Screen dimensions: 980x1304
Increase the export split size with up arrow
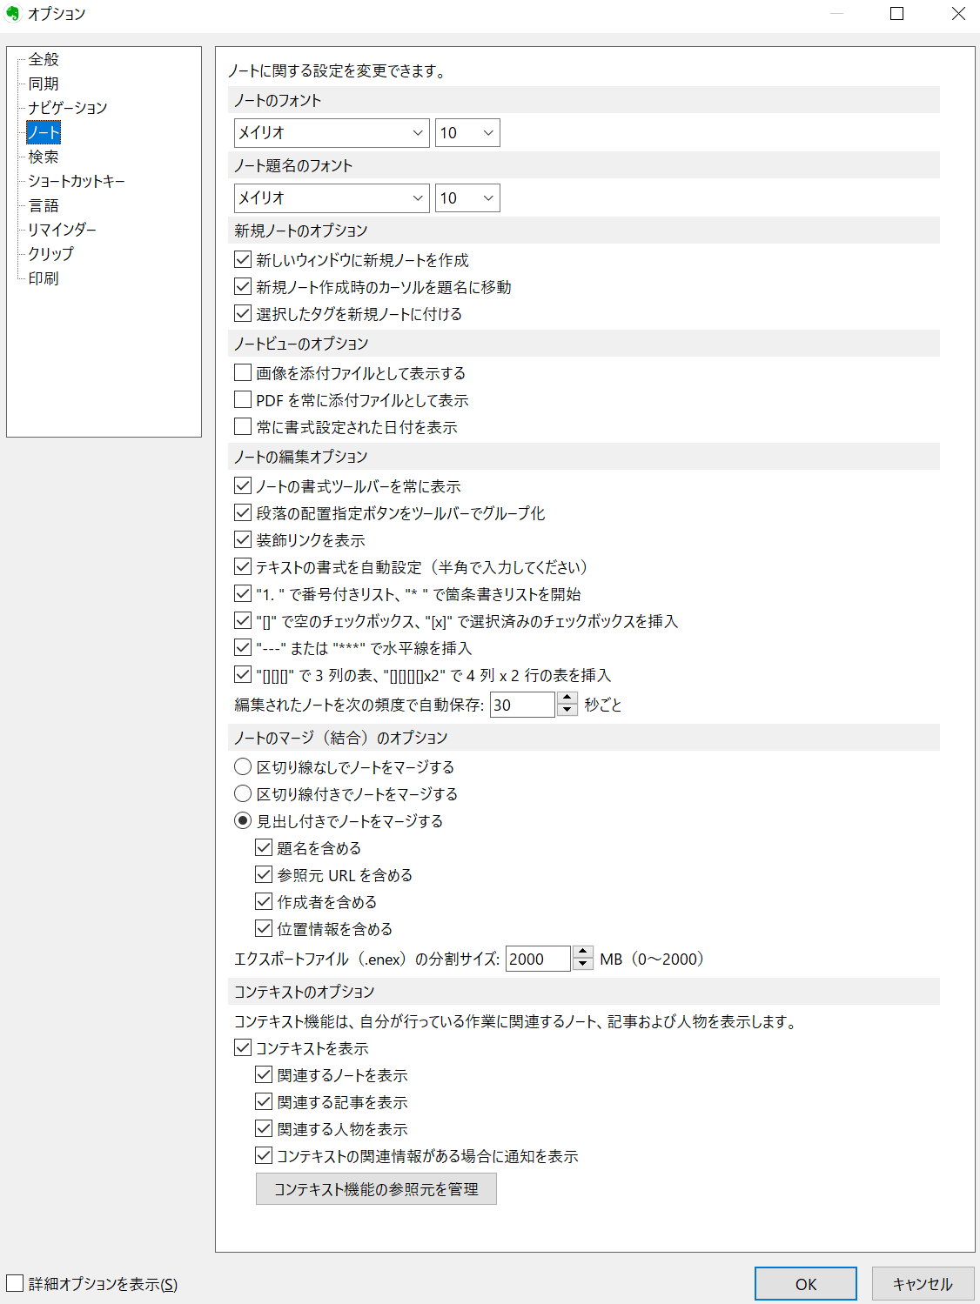click(x=583, y=952)
